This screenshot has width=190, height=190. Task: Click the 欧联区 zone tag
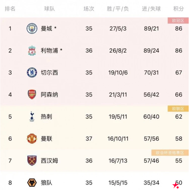click(178, 109)
